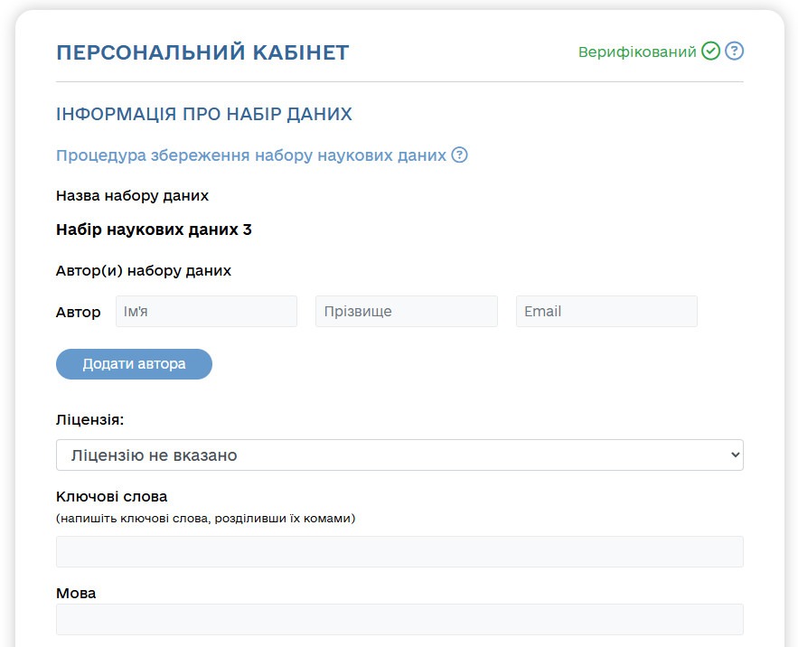The image size is (798, 647).
Task: Select the Назва набору даних label
Action: [132, 195]
